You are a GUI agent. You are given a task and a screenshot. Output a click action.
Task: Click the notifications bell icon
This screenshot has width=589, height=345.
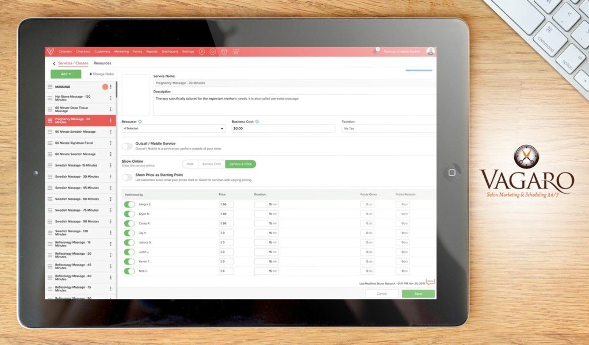(374, 51)
